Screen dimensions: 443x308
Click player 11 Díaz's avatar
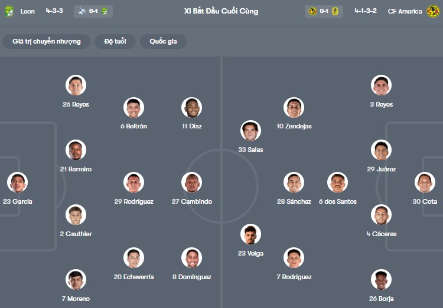point(191,108)
